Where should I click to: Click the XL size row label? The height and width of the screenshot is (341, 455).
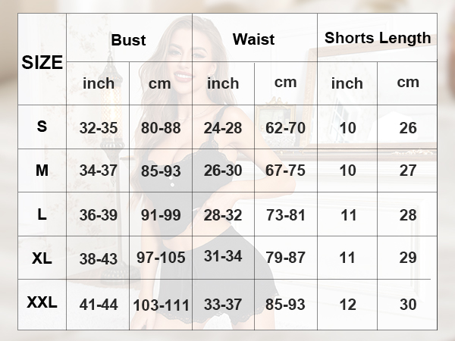[x=42, y=258]
